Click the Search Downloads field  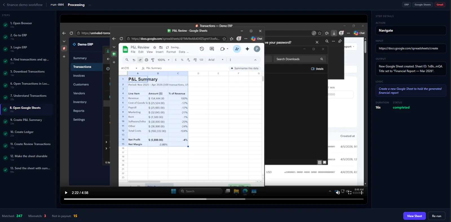point(299,59)
